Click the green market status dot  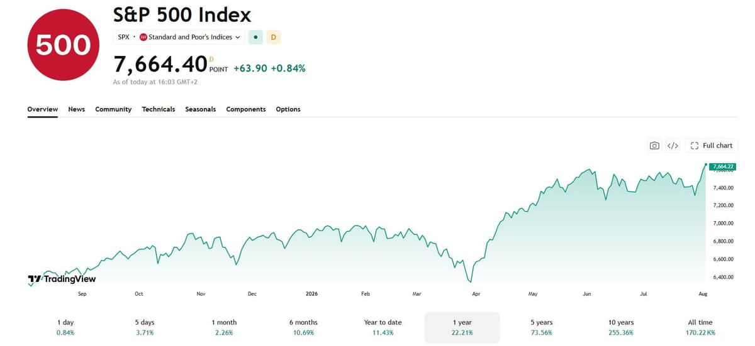tap(255, 37)
